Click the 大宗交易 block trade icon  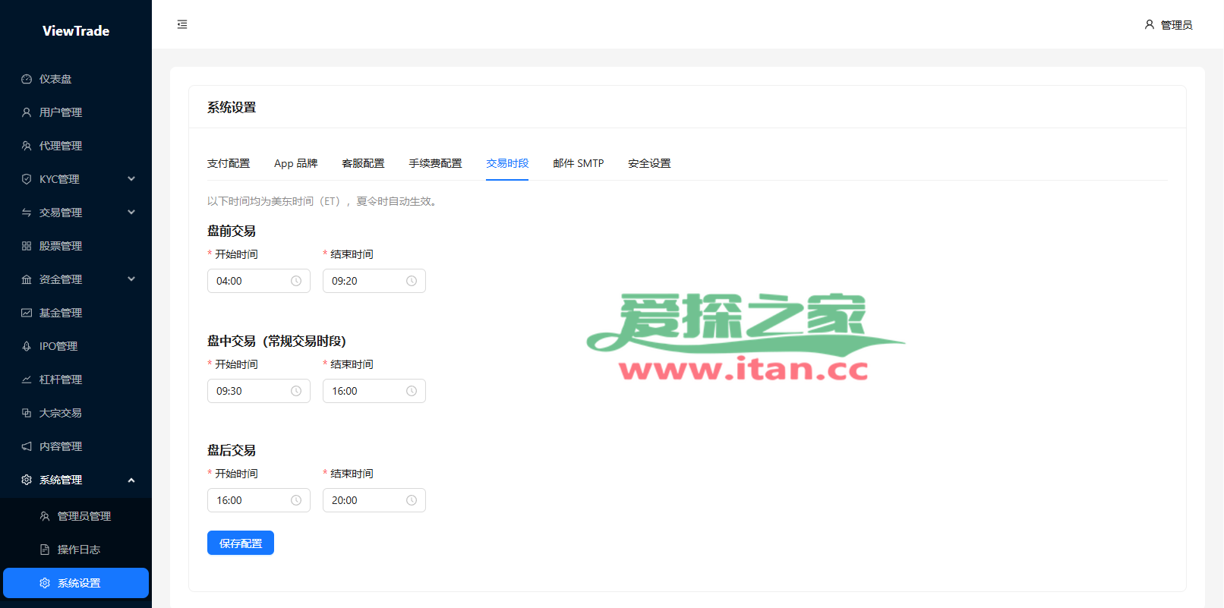tap(27, 413)
